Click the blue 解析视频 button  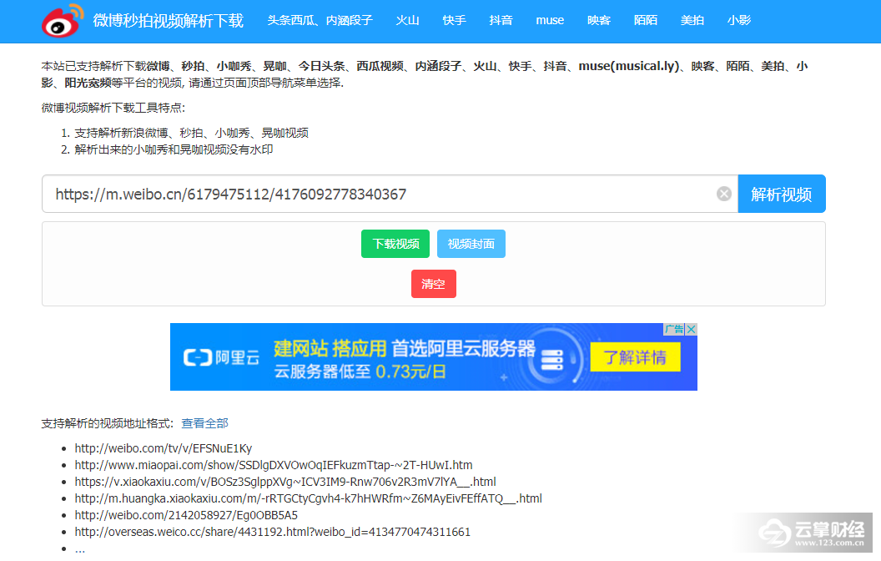[x=782, y=194]
